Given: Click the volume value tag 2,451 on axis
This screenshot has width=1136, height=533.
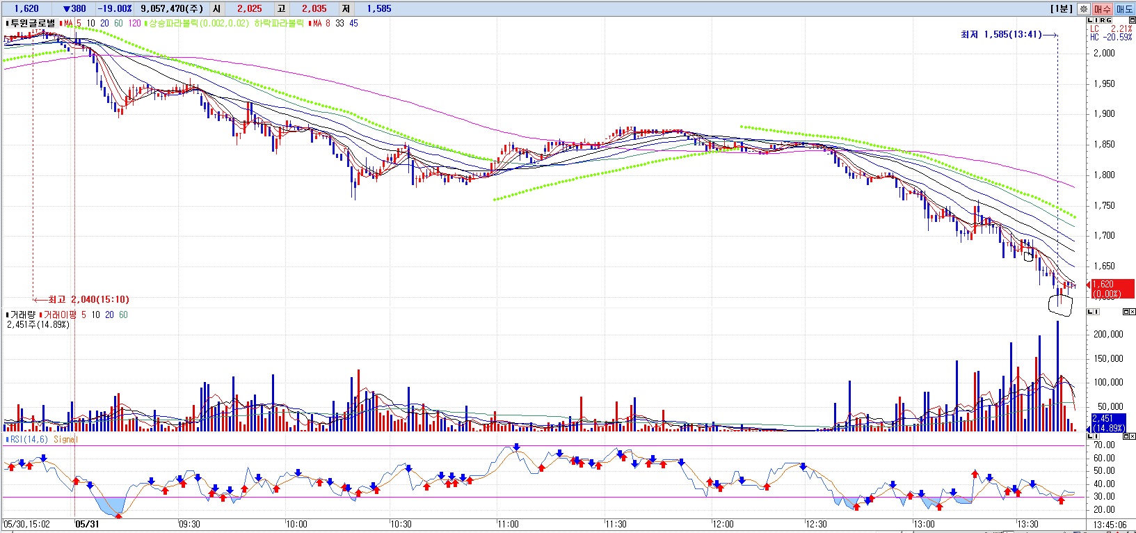Looking at the screenshot, I should (x=1108, y=423).
